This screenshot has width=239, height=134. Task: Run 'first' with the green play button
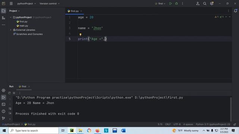click(x=170, y=3)
